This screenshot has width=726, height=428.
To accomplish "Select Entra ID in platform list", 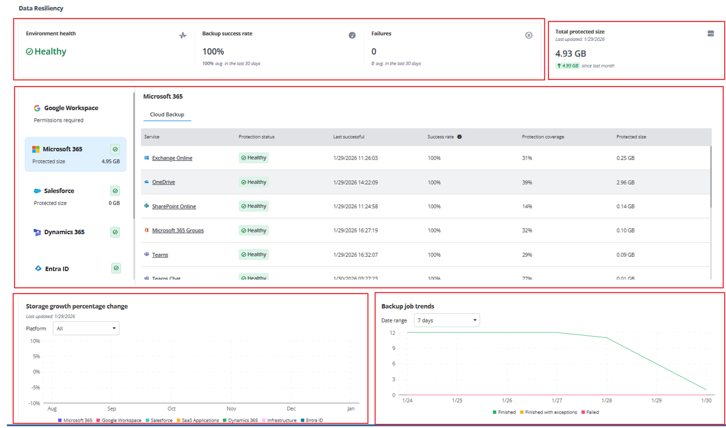I will tap(57, 269).
